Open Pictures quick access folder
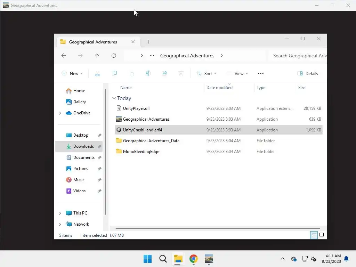Viewport: 356px width, 267px height. point(80,169)
